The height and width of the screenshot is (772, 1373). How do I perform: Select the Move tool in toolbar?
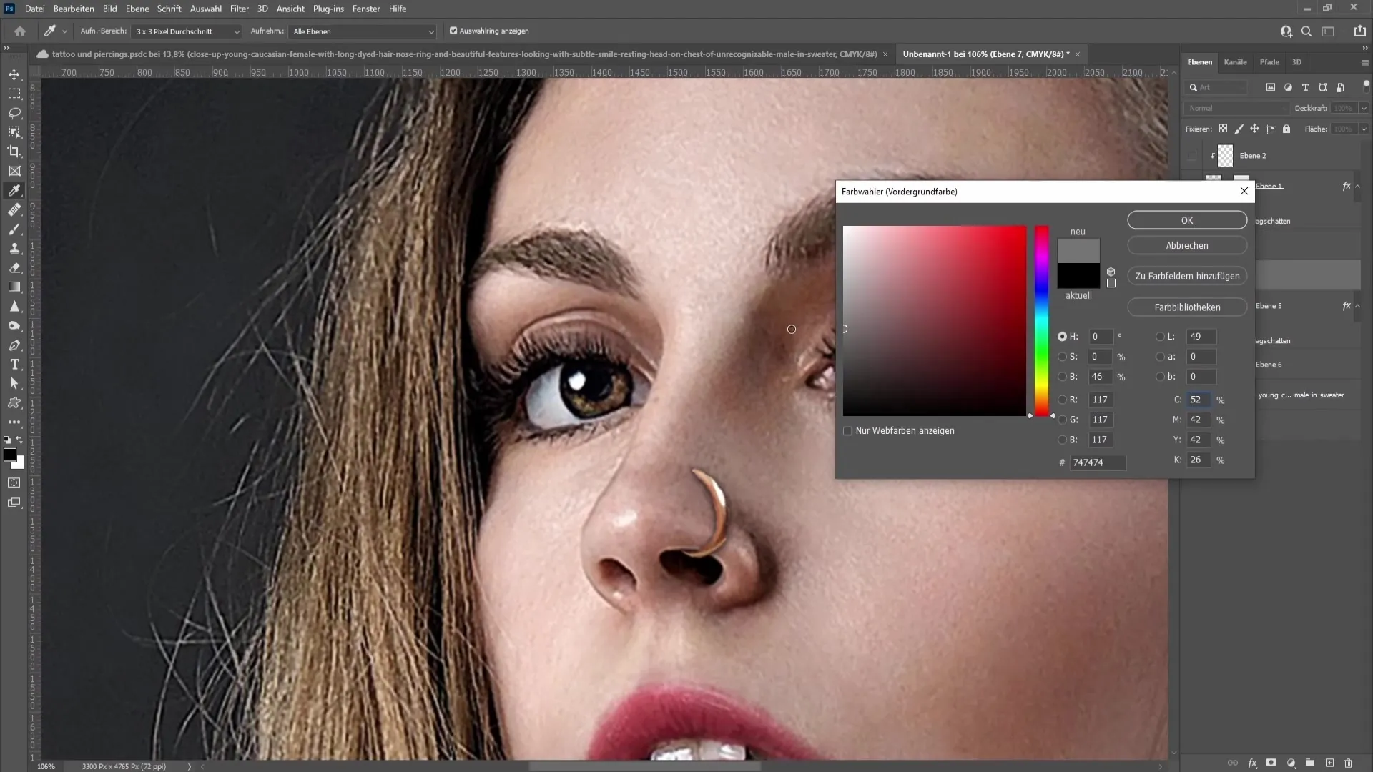(x=14, y=73)
